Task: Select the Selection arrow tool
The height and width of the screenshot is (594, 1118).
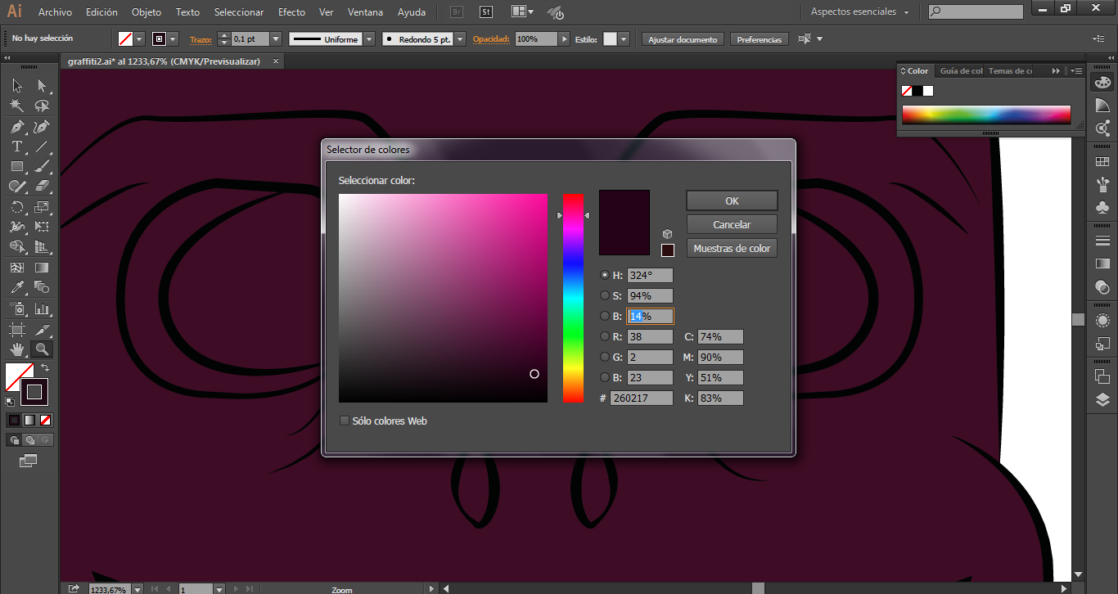Action: pos(17,86)
